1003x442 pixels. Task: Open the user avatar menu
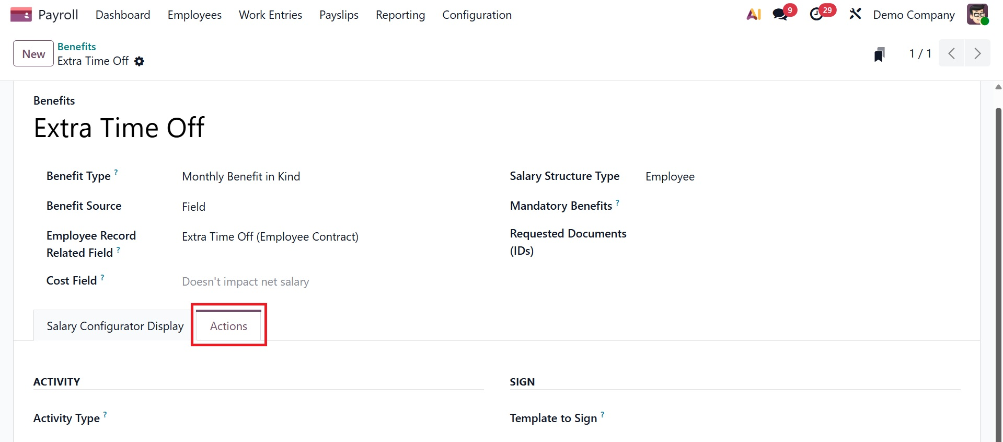pos(977,15)
